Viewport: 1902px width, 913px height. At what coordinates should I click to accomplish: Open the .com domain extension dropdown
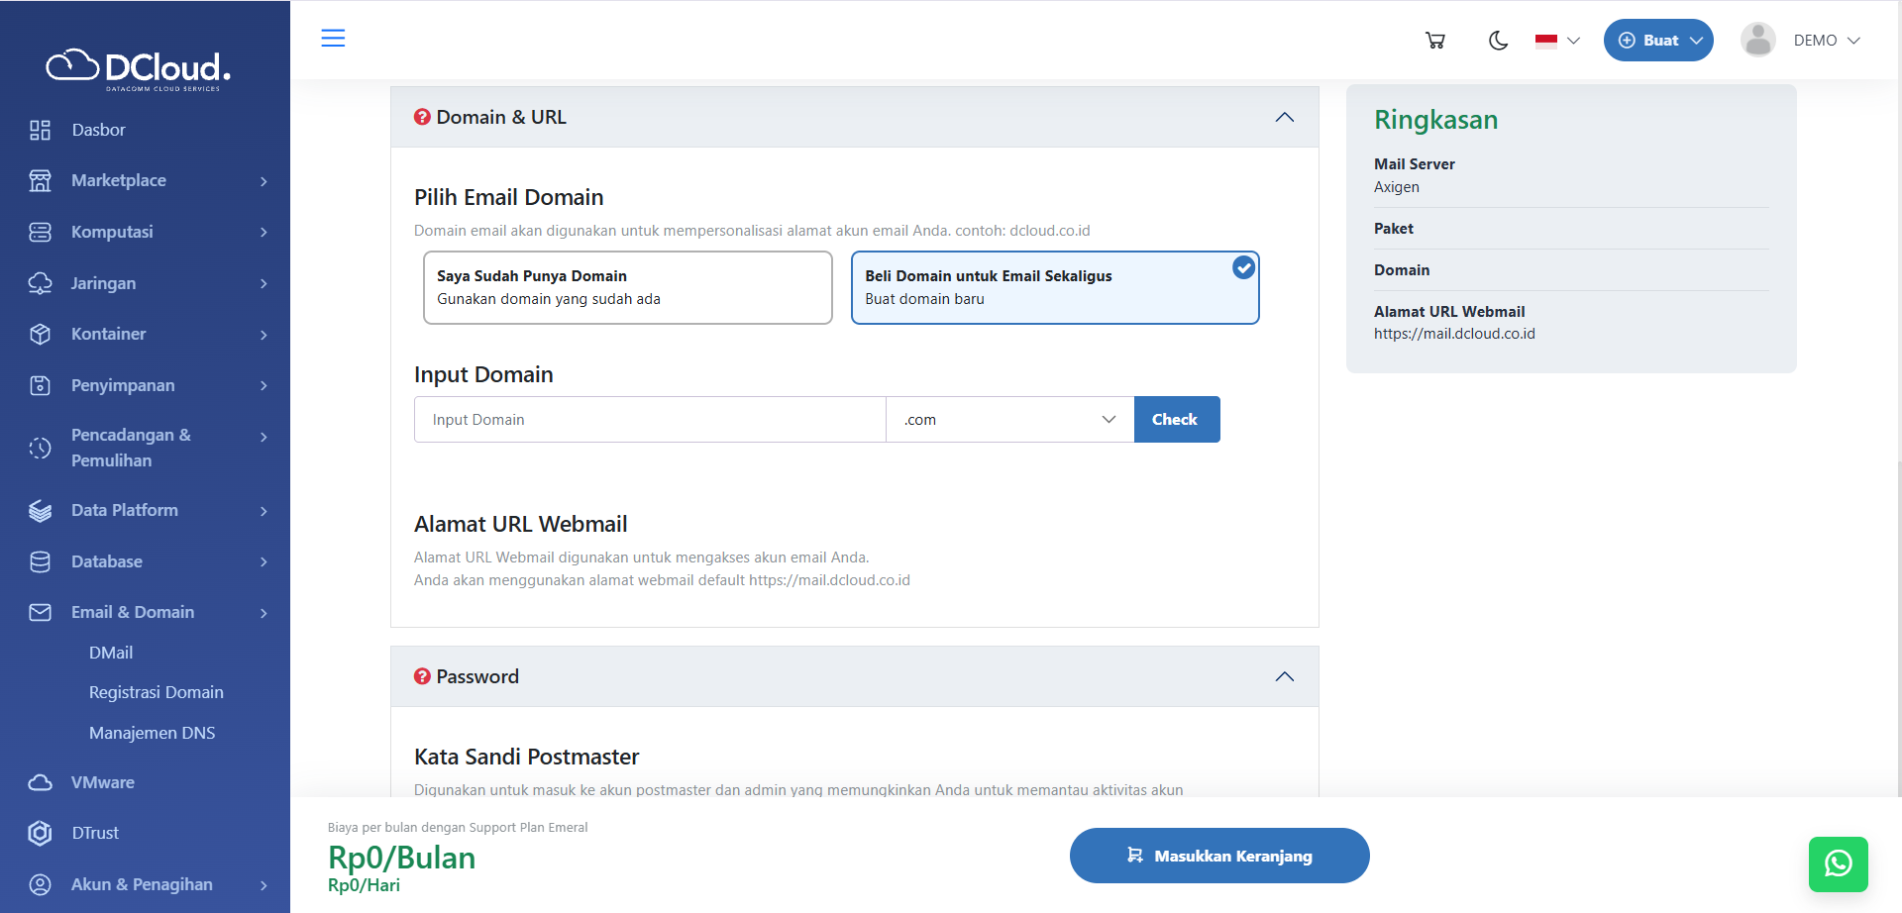(1009, 420)
